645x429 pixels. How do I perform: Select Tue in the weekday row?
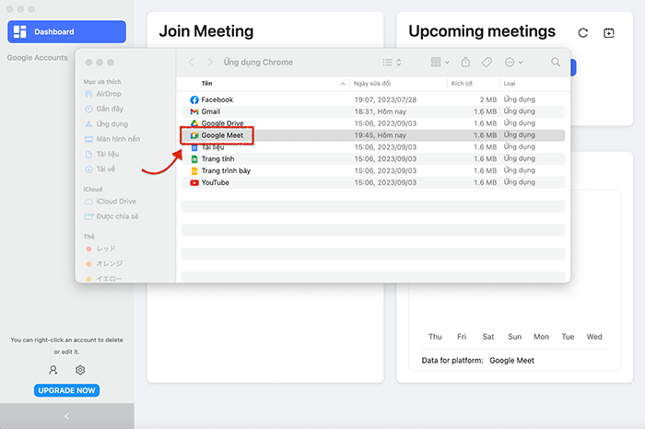[x=568, y=337]
